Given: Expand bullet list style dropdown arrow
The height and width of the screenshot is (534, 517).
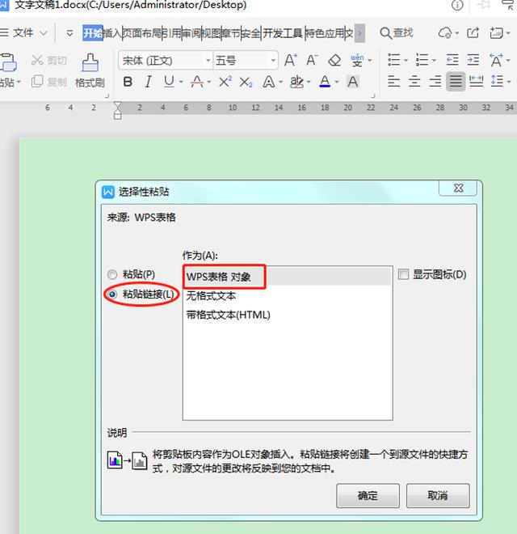Looking at the screenshot, I should click(406, 61).
